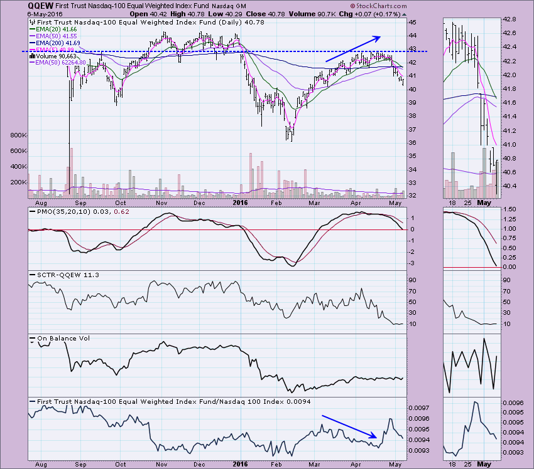534x469 pixels.
Task: Click the dark blue line swatch for EMA(200)
Action: point(33,43)
